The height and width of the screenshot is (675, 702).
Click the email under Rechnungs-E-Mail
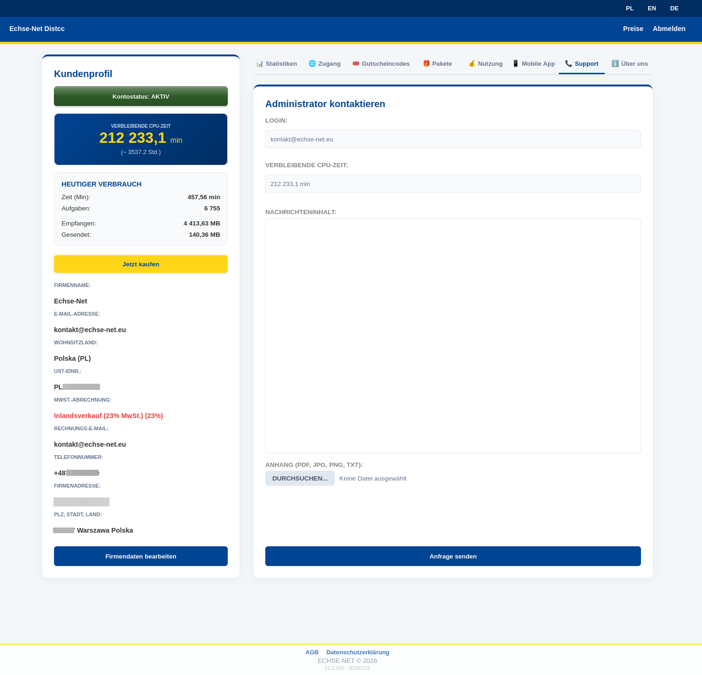click(90, 444)
